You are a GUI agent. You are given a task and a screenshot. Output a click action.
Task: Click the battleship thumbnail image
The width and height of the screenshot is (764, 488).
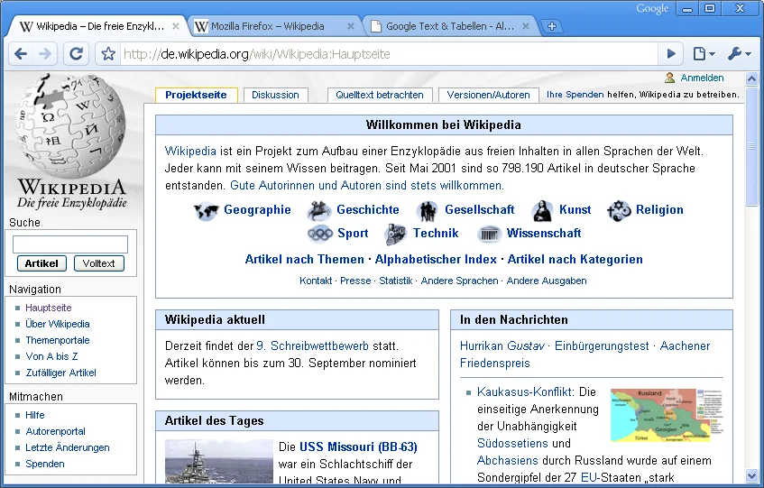click(219, 461)
